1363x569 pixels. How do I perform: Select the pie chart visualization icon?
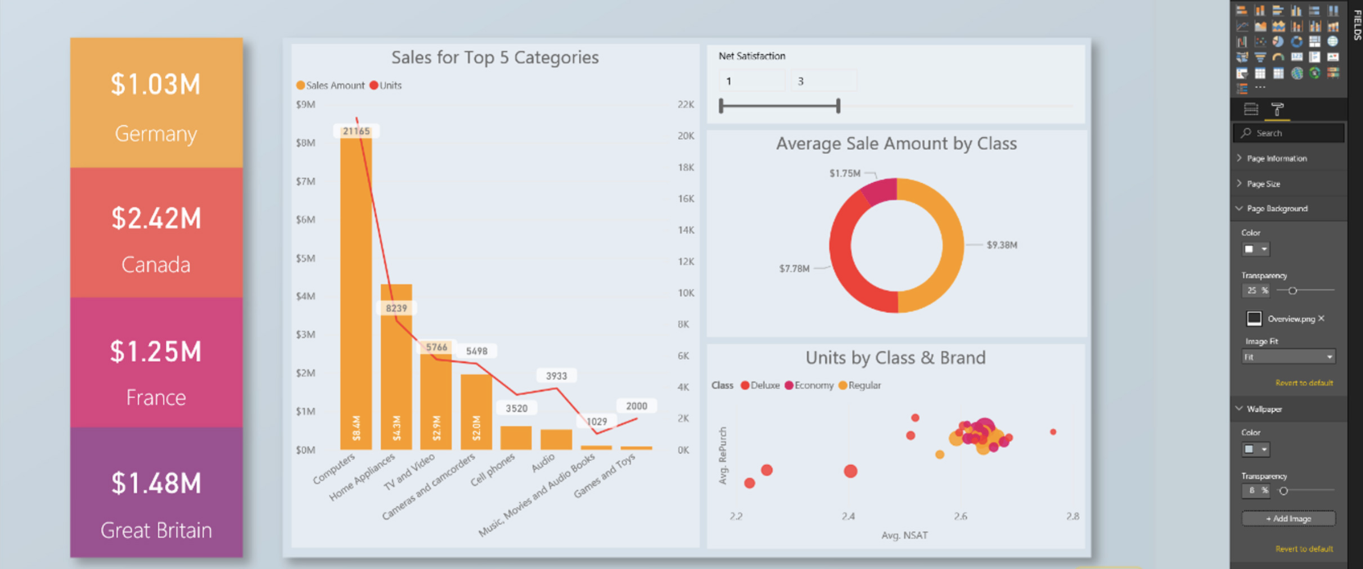1278,41
